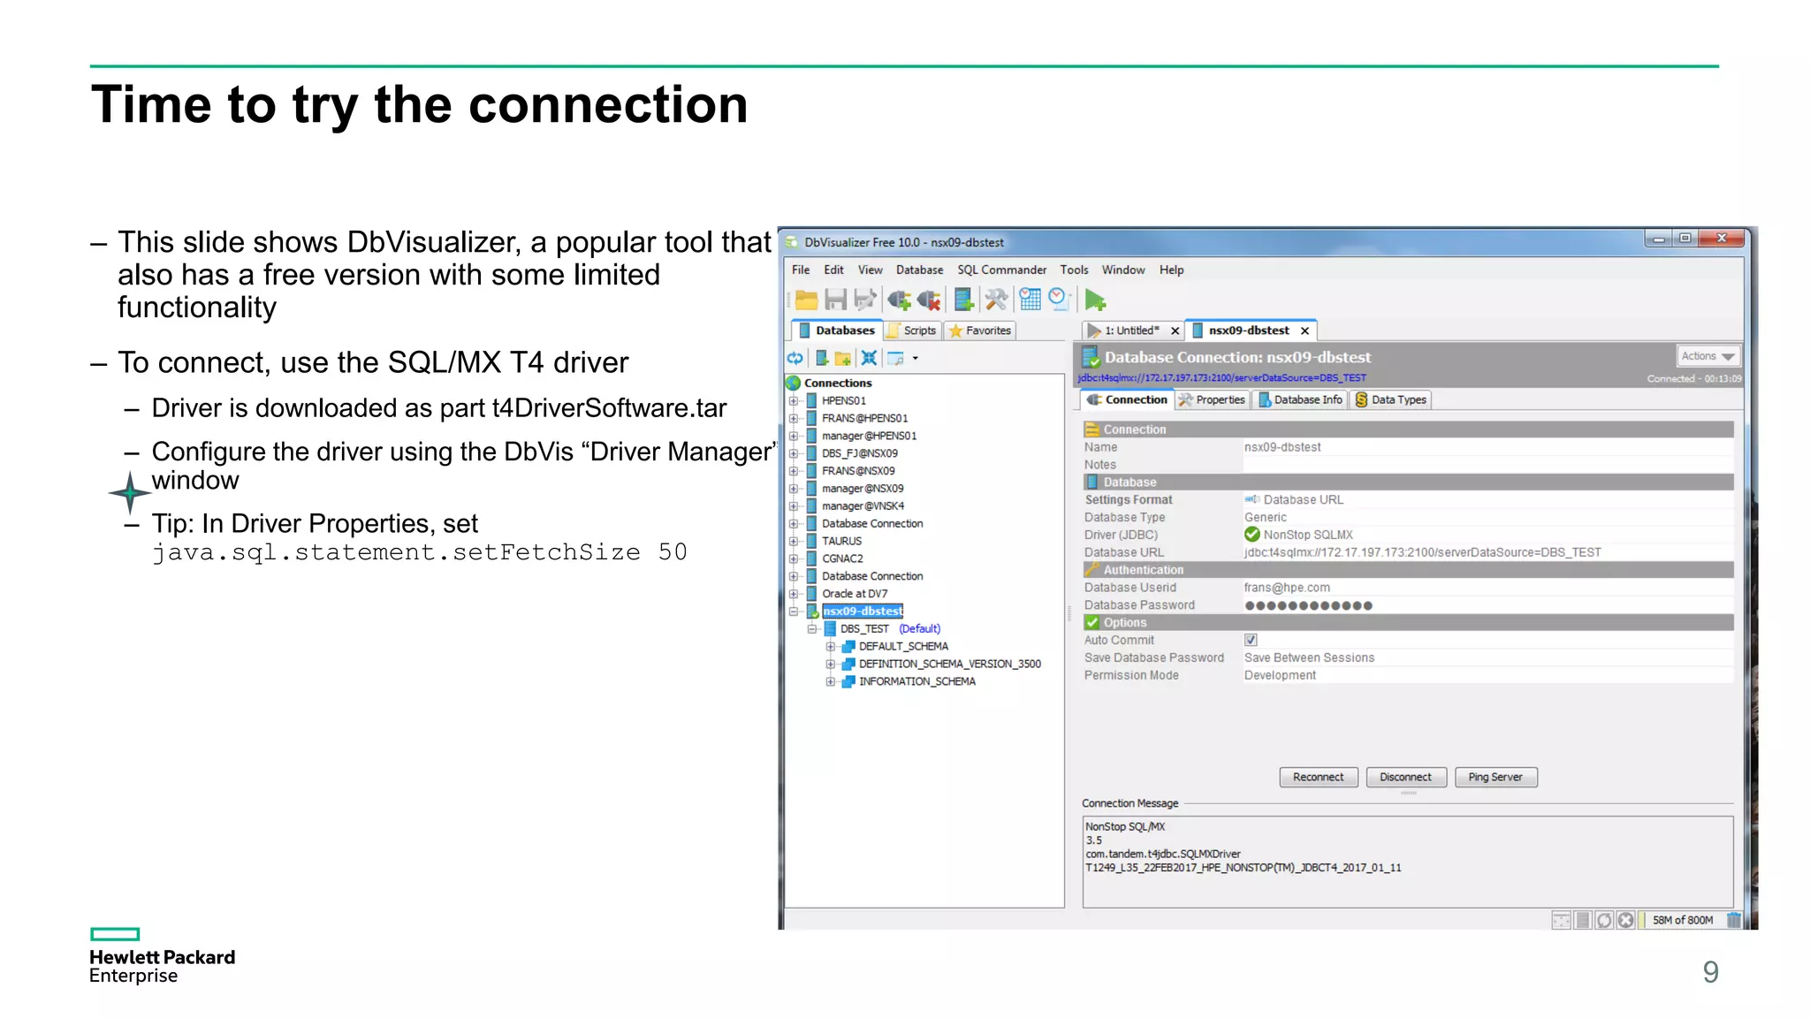Switch to the Scripts tab
The width and height of the screenshot is (1810, 1018).
click(911, 330)
